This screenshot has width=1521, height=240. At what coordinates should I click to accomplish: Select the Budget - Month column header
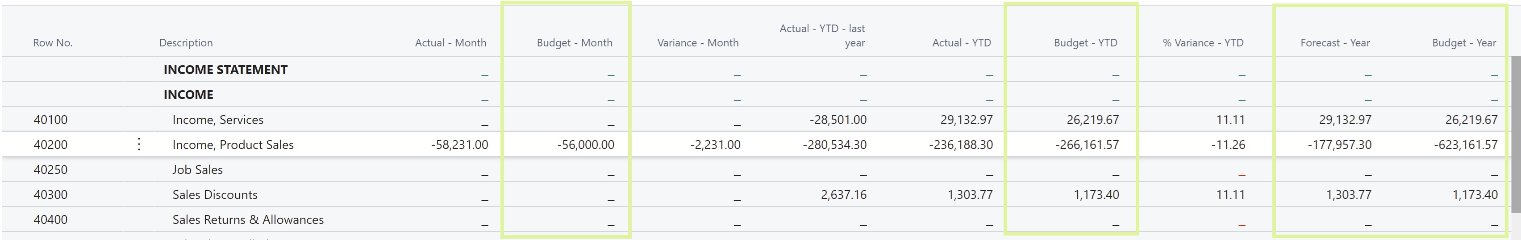coord(574,43)
